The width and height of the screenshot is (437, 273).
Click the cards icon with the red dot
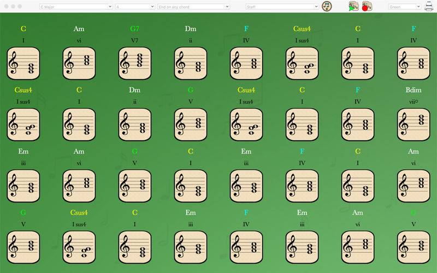point(367,6)
